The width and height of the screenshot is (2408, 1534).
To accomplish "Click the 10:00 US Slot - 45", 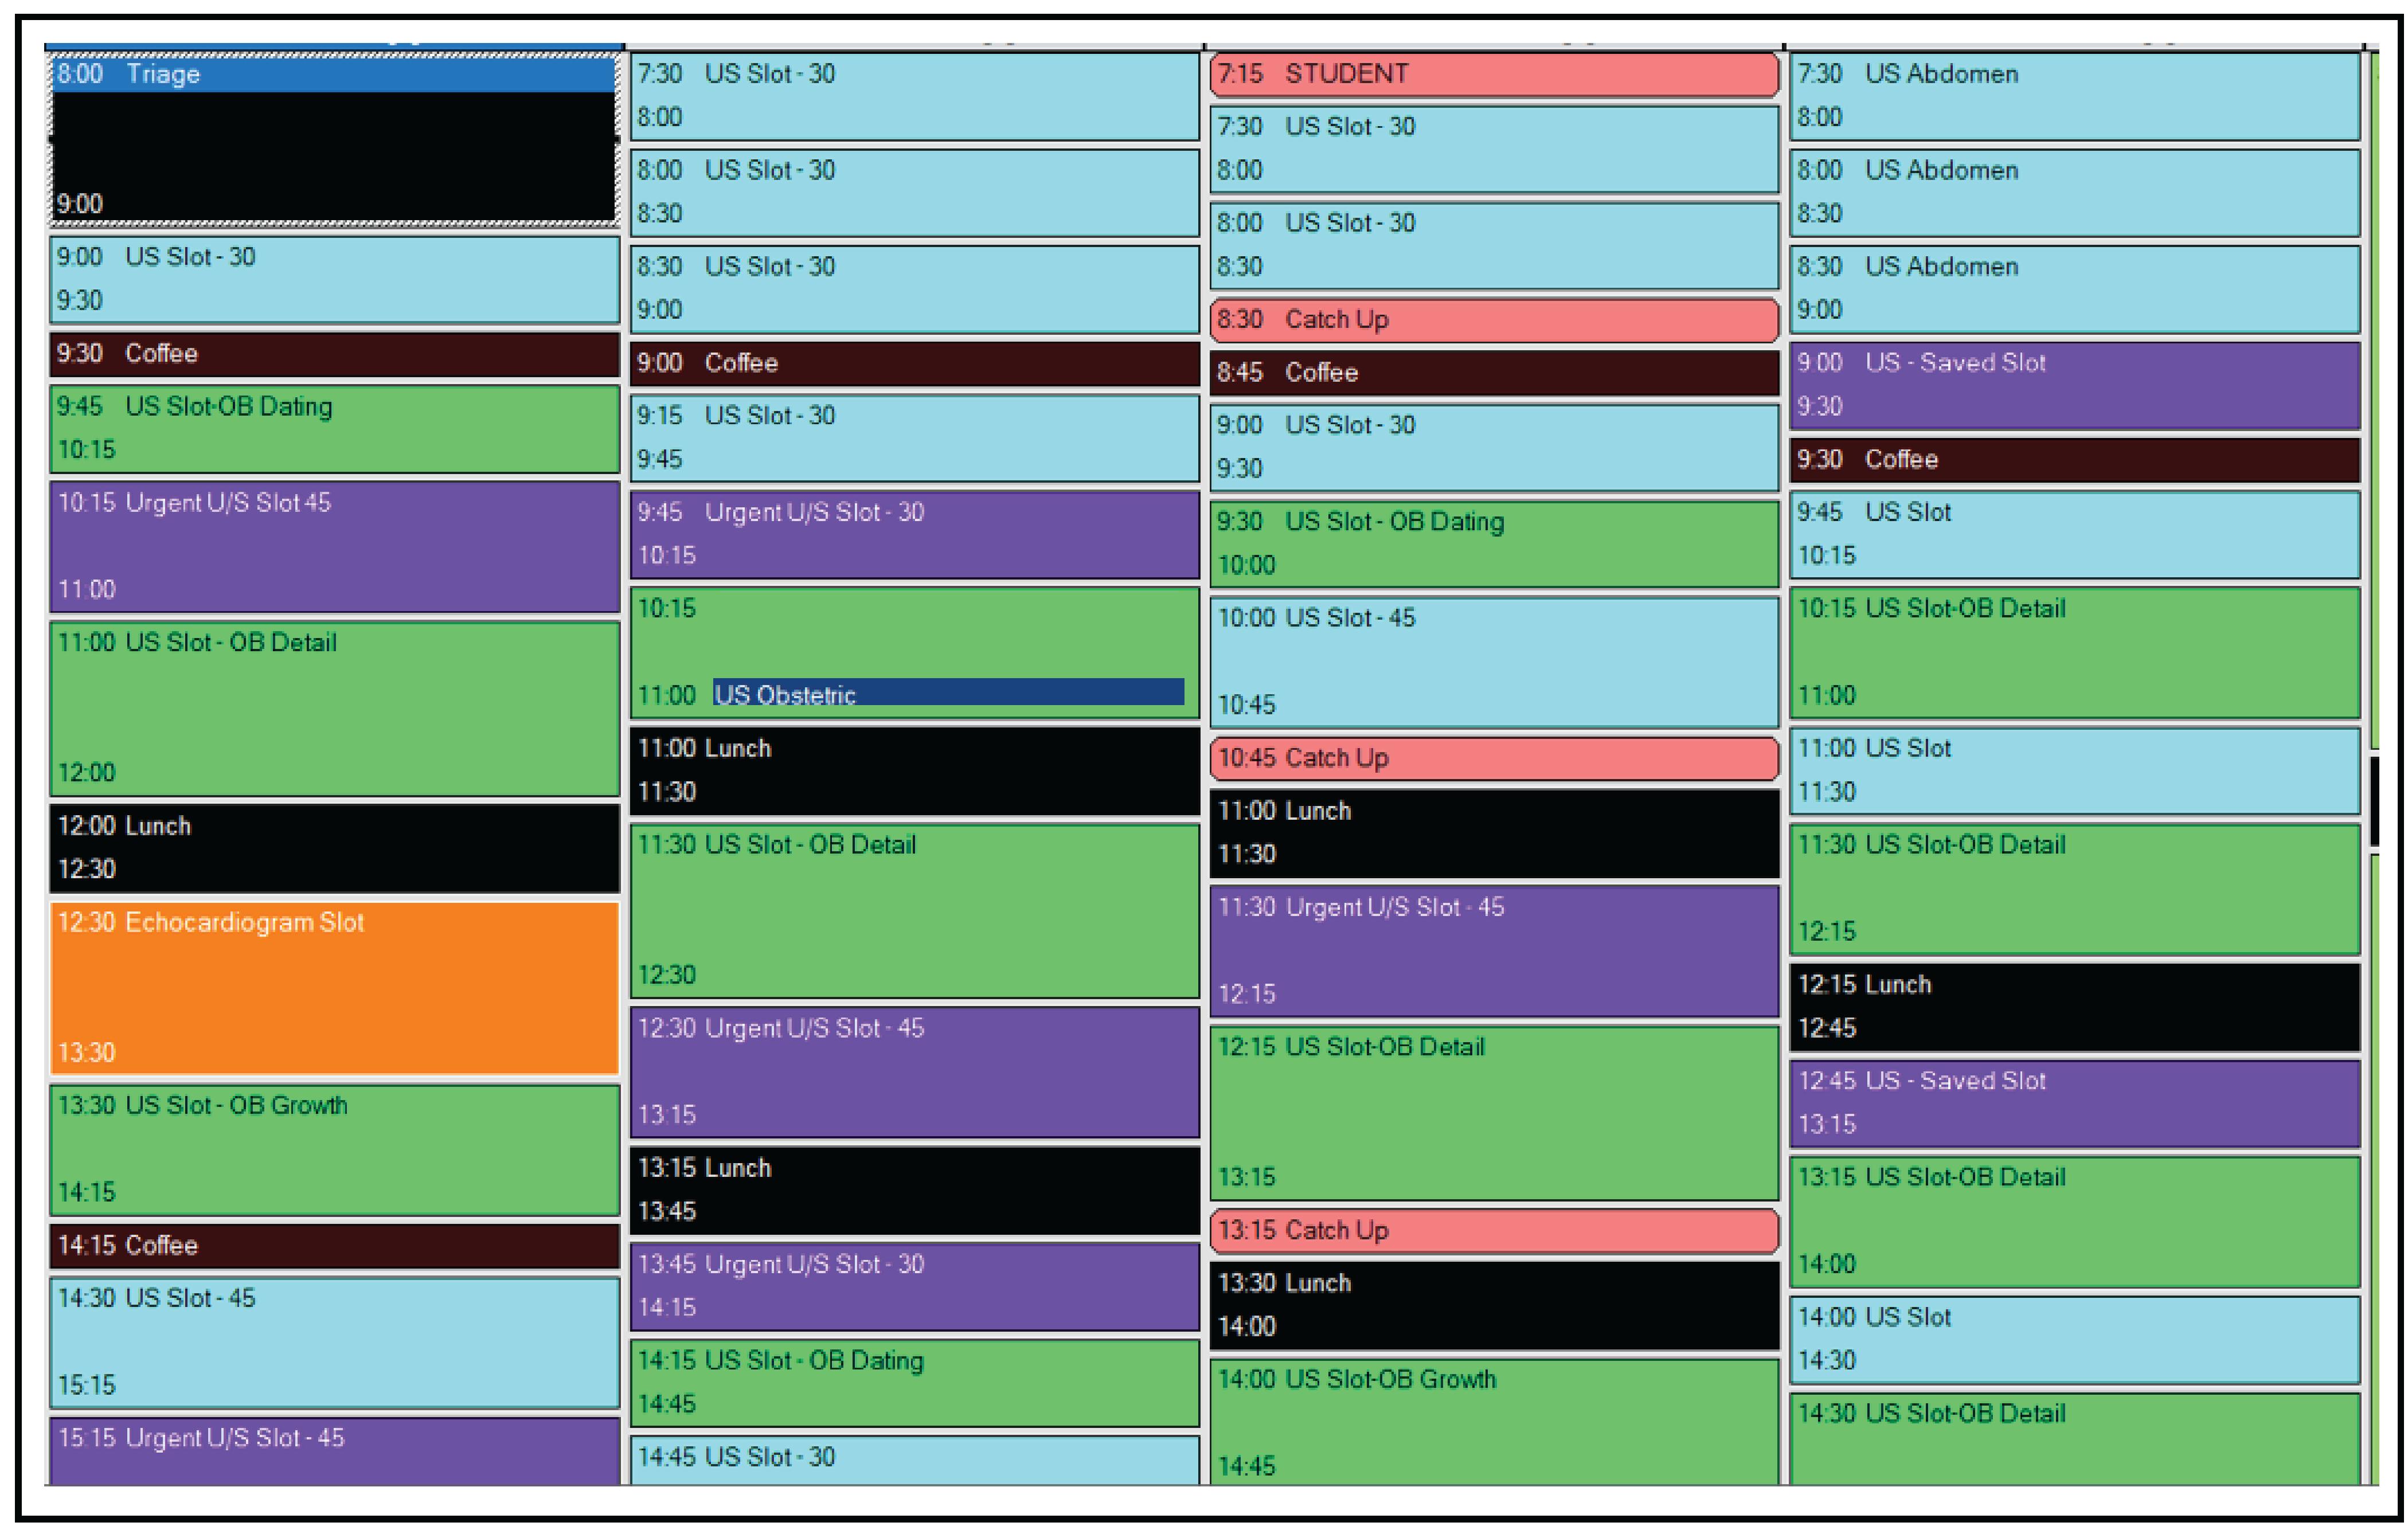I will [1493, 661].
